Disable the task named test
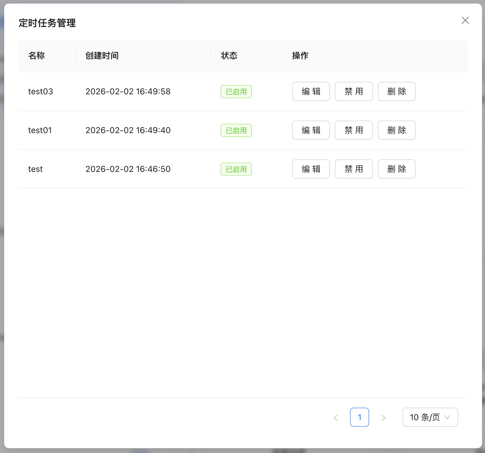485x453 pixels. coord(354,169)
